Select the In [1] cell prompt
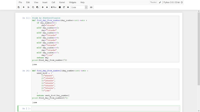Screen dimensions: 200x112 (26, 18)
